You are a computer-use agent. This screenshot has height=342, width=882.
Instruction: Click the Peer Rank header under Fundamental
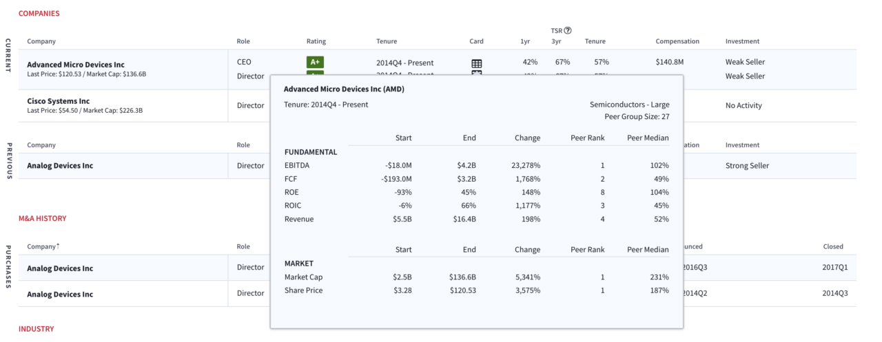[x=587, y=138]
